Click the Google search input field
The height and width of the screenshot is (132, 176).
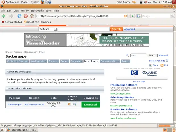pyautogui.click(x=156, y=16)
